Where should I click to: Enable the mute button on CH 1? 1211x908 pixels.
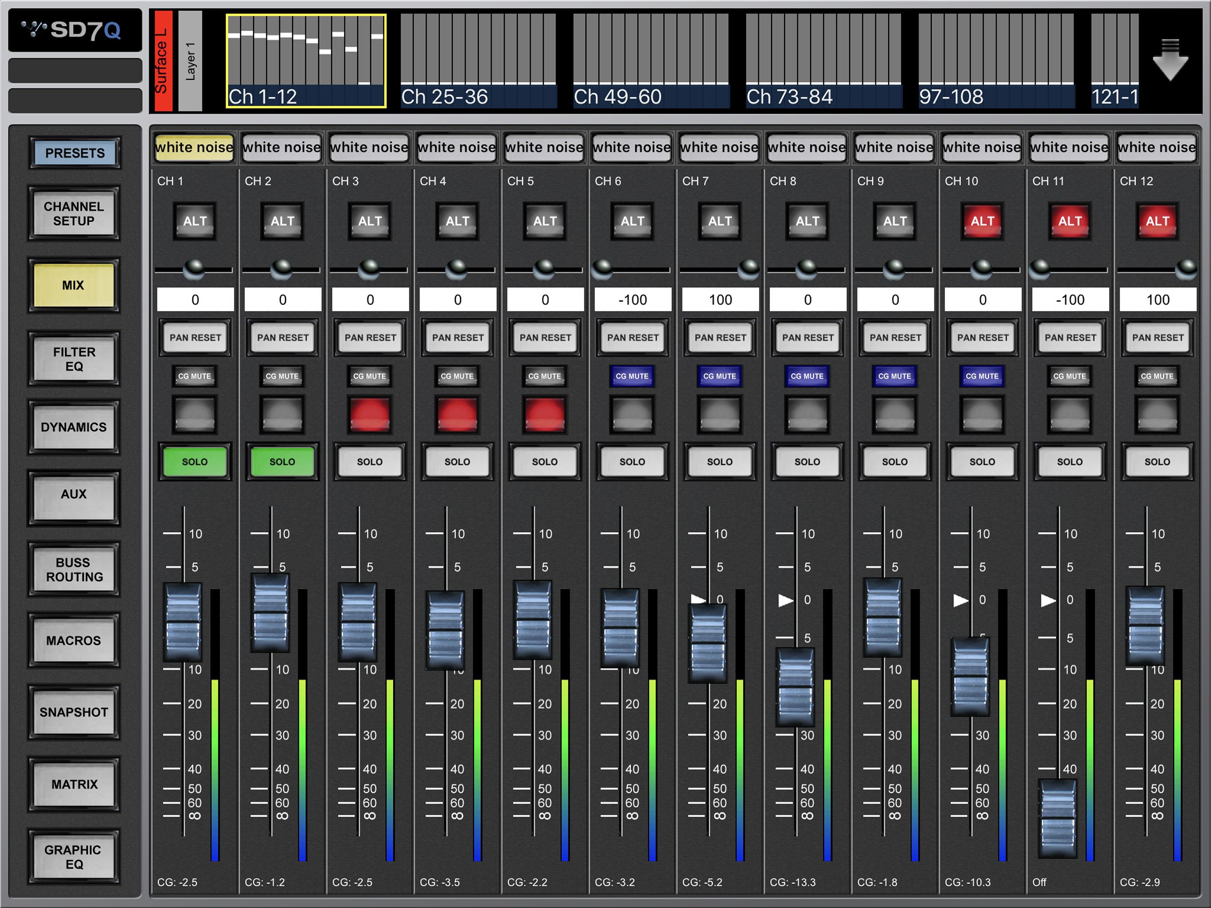(194, 414)
